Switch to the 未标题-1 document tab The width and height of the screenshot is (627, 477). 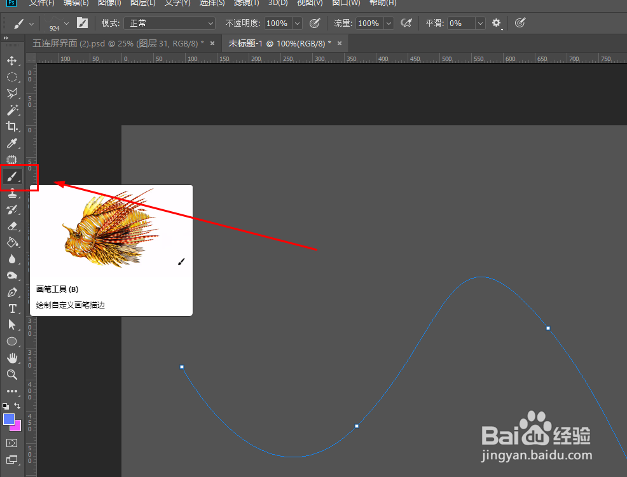pos(280,44)
